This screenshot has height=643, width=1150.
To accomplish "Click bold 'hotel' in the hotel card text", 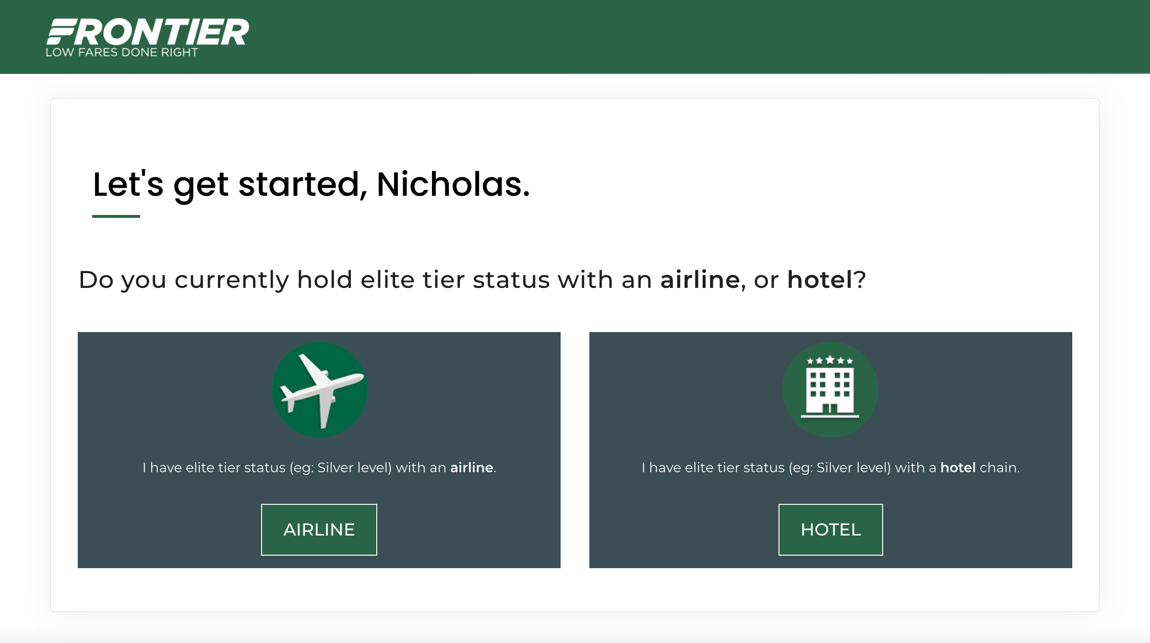I will coord(958,467).
